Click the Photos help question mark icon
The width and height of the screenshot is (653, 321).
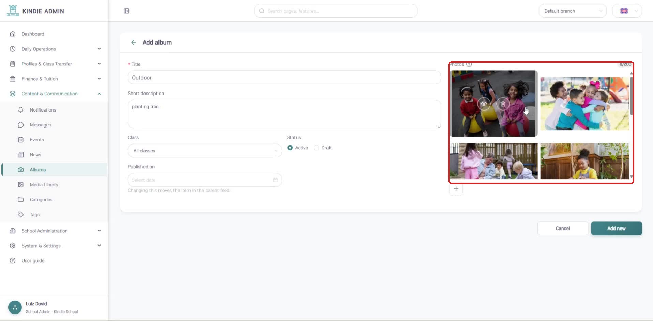469,64
